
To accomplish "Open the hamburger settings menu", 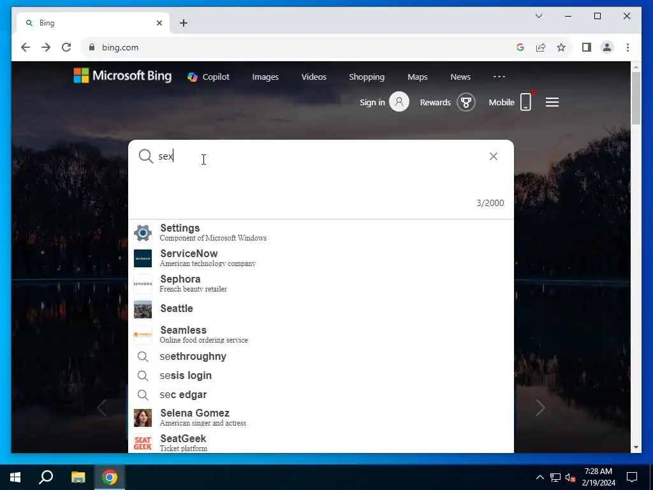I will (x=552, y=102).
